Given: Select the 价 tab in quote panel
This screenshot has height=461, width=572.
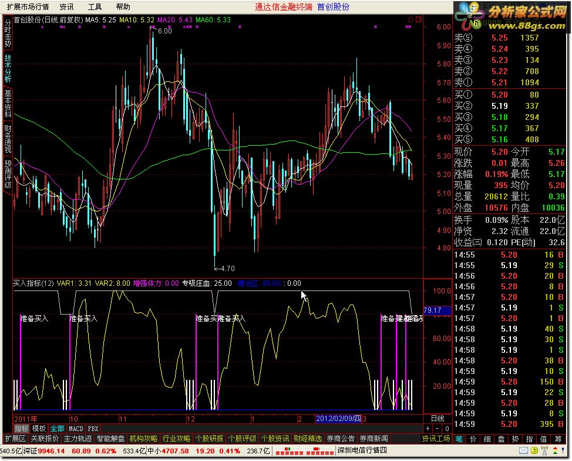Looking at the screenshot, I should pyautogui.click(x=473, y=439).
